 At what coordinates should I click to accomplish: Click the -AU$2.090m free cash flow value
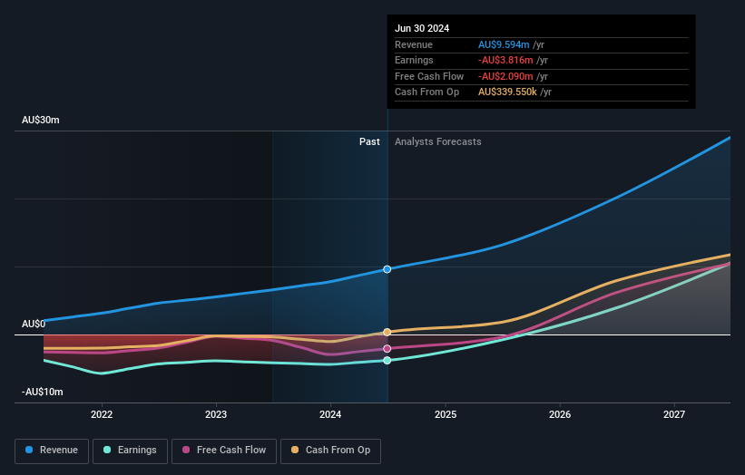[505, 76]
